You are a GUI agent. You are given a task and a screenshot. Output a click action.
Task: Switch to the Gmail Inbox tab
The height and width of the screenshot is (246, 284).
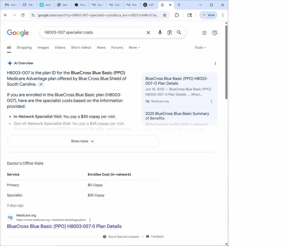[x=11, y=5]
